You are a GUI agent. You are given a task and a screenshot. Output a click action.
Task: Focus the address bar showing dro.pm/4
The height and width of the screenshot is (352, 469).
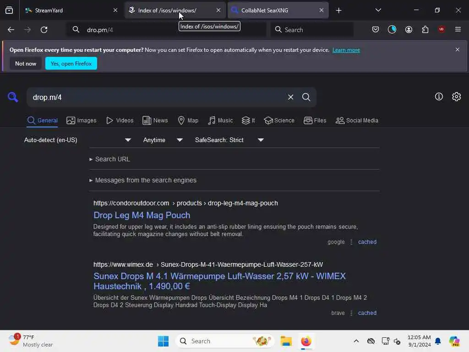166,30
